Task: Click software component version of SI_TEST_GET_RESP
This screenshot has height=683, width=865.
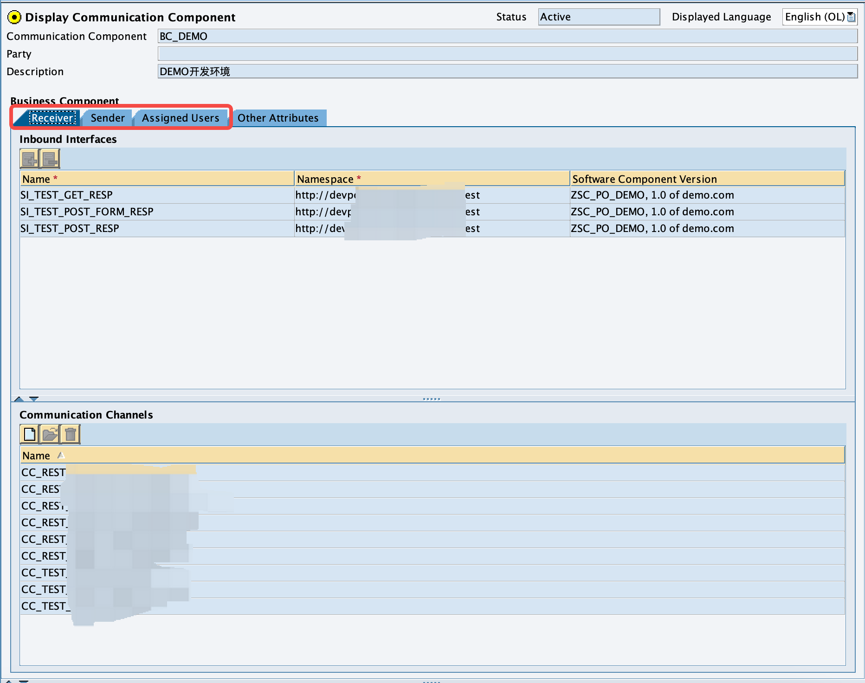Action: 707,195
